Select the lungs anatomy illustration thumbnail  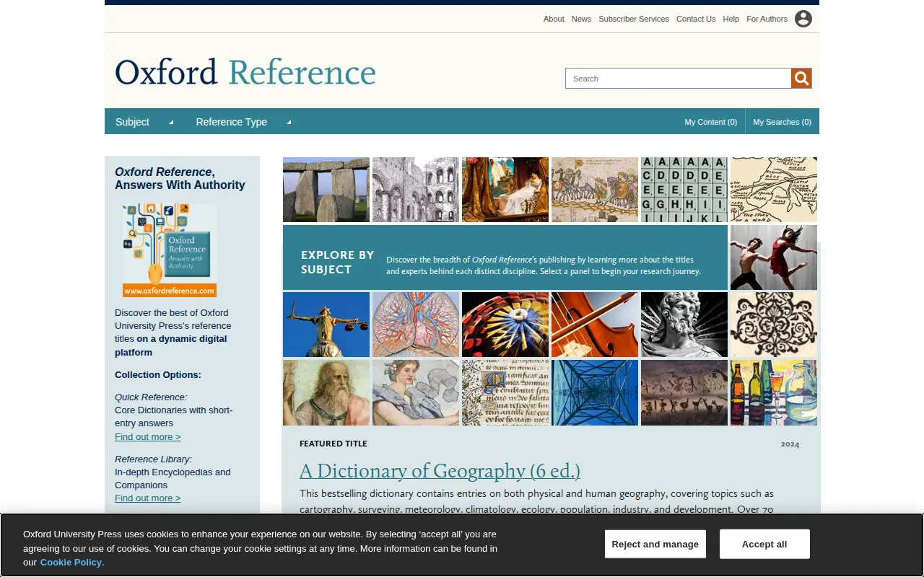(x=416, y=325)
